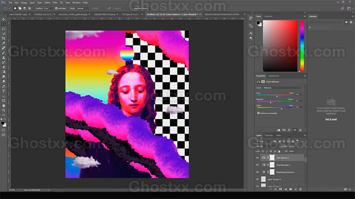This screenshot has height=199, width=355.
Task: Select the Elliptical Marquee tool
Action: point(3,24)
